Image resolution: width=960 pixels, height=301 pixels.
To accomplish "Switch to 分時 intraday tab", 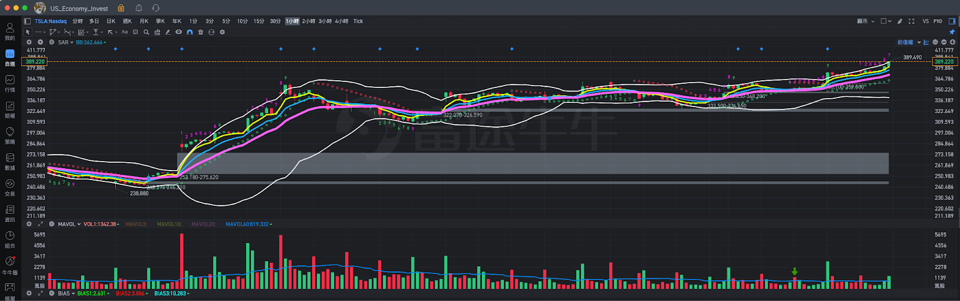I will pyautogui.click(x=77, y=21).
